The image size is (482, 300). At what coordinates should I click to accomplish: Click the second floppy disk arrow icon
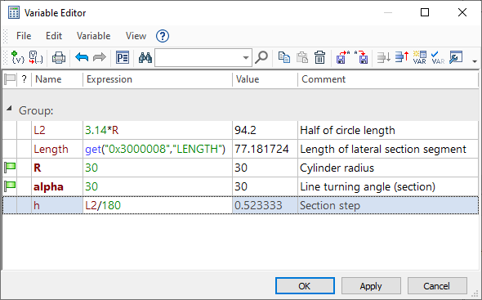(361, 57)
